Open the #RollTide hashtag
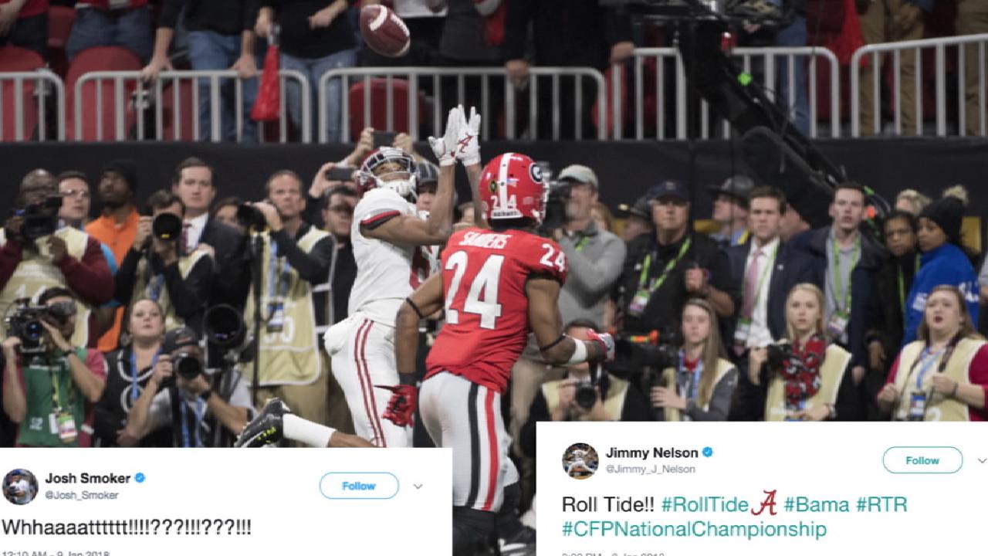This screenshot has height=556, width=988. click(705, 505)
